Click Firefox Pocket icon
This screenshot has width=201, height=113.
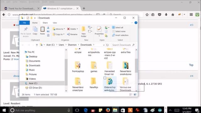[160, 15]
